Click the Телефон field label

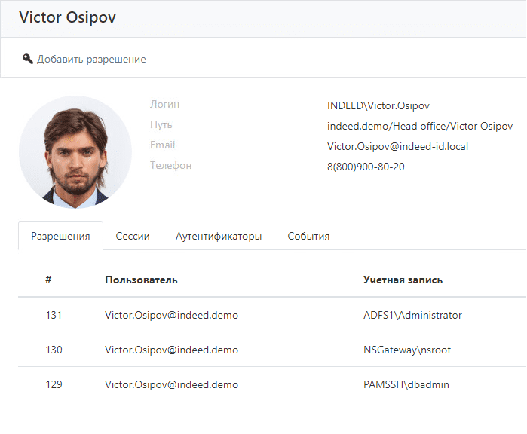click(x=170, y=165)
